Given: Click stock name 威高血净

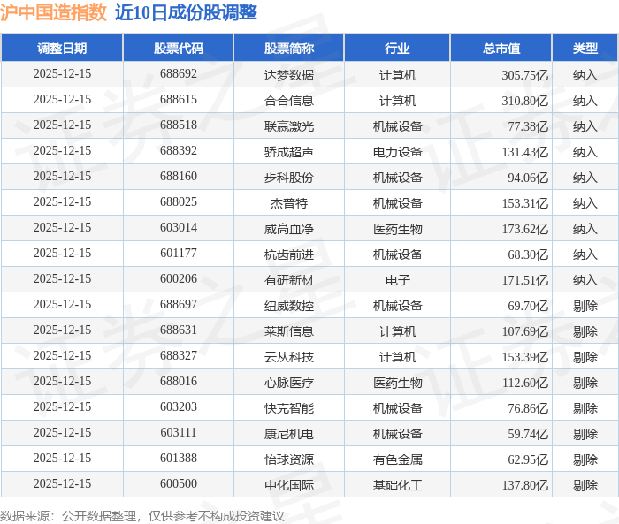Looking at the screenshot, I should coord(289,229).
